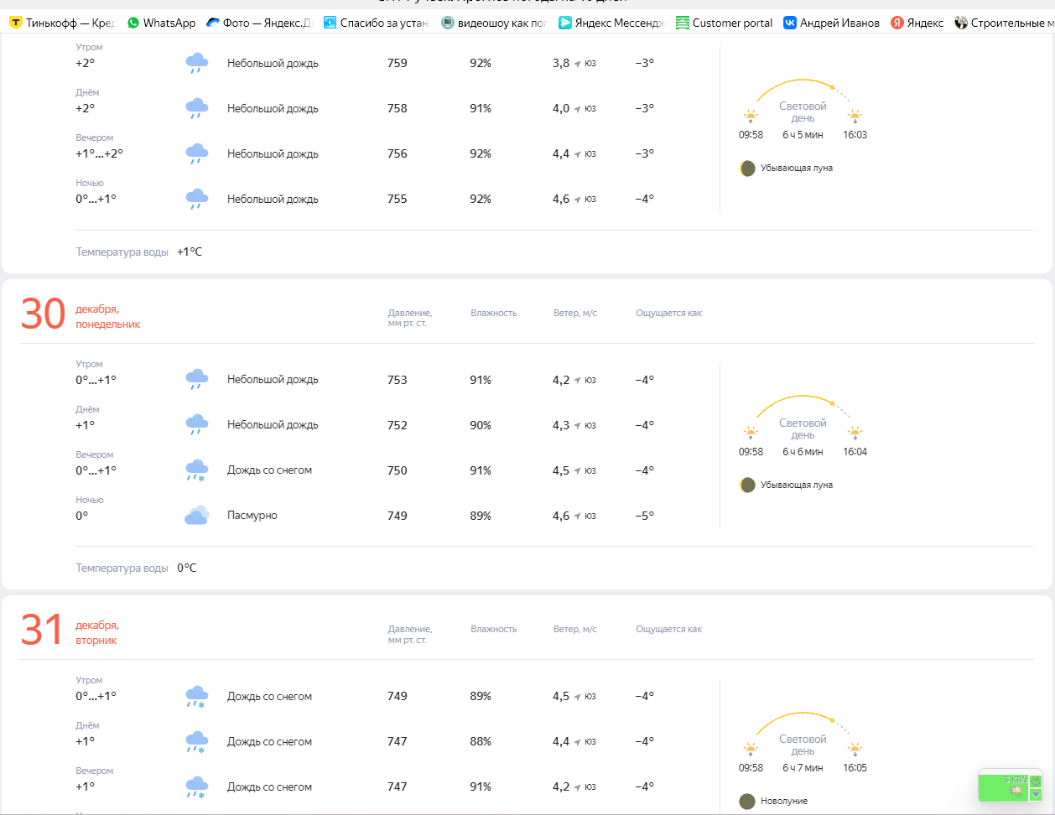This screenshot has height=815, width=1055.
Task: Click the Ощущается как header on 30 December
Action: coord(668,313)
